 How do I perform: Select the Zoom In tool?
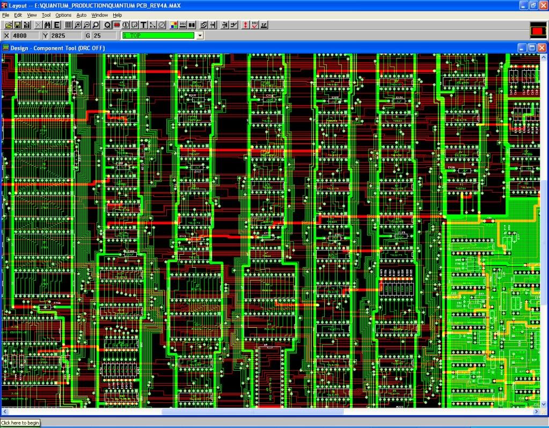pyautogui.click(x=78, y=25)
